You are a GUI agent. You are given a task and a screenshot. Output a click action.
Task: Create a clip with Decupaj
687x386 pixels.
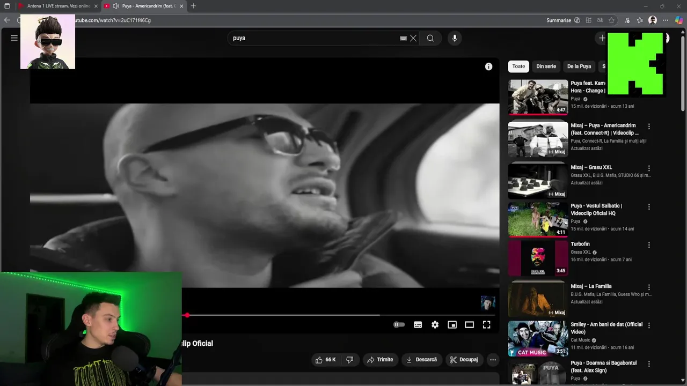464,360
